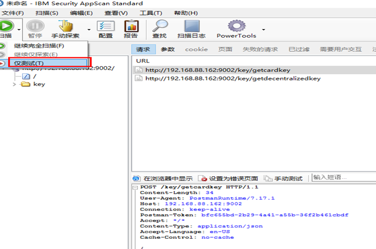Start Manual Explore with hand icon
The height and width of the screenshot is (249, 376).
pyautogui.click(x=66, y=26)
